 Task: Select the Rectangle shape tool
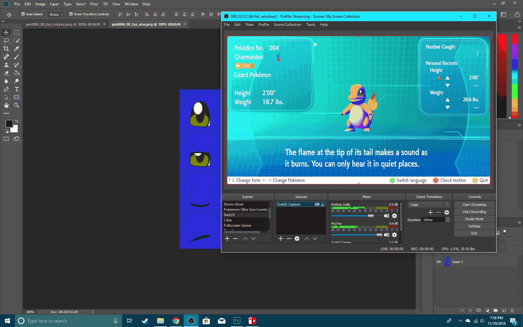16,97
